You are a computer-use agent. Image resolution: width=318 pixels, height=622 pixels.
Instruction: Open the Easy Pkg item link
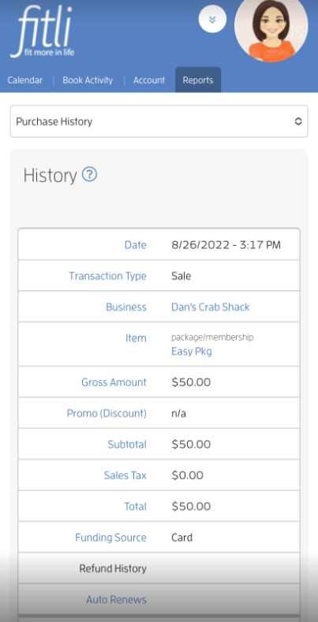(192, 352)
